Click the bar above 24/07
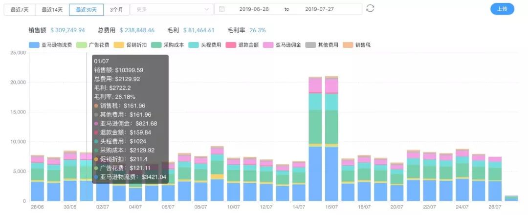 pos(462,175)
